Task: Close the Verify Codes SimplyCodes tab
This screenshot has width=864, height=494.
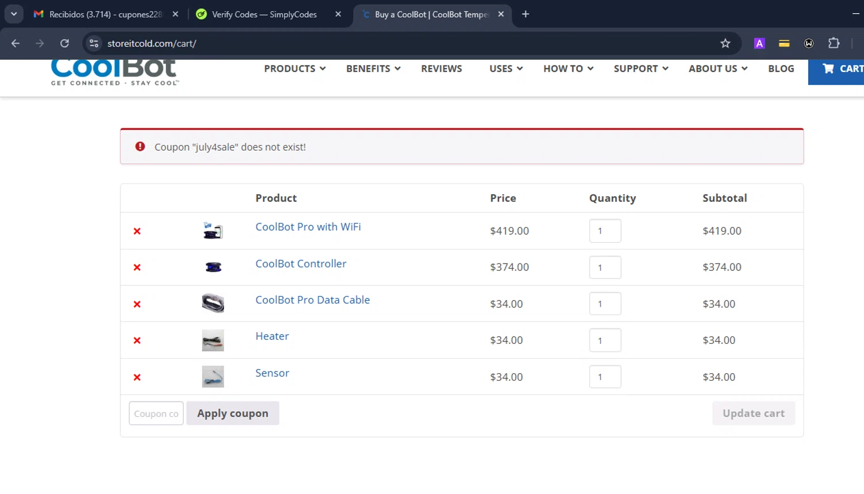Action: pos(338,14)
